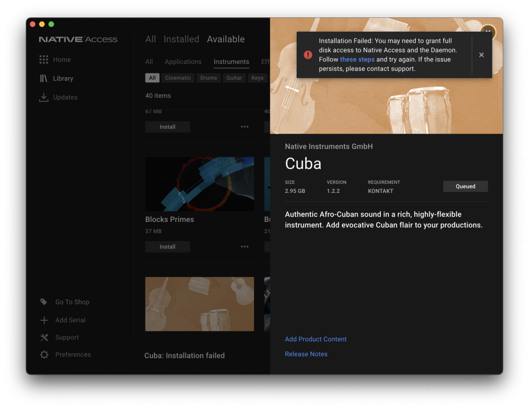Close the Cuba details panel
The width and height of the screenshot is (529, 409).
click(488, 32)
